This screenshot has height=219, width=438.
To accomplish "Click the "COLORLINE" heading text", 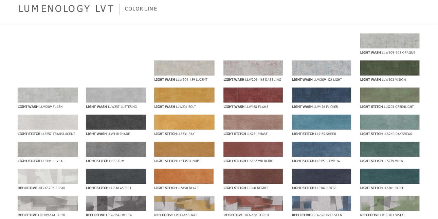I will click(x=141, y=9).
